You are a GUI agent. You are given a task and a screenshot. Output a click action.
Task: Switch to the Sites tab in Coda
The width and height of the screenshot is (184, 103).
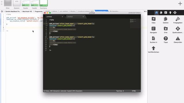click(8, 5)
